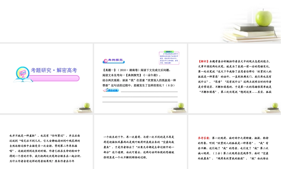Viewport: 281px width, 169px height.
Task: Select the line 【真题一】（2010·湖南卷）阅读下文完成文后问题
Action: point(137,70)
